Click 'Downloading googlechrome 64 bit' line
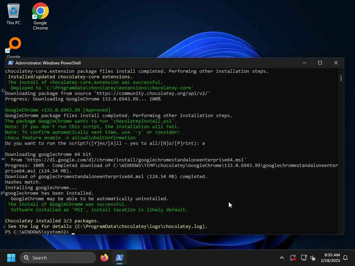The height and width of the screenshot is (266, 355). click(48, 154)
